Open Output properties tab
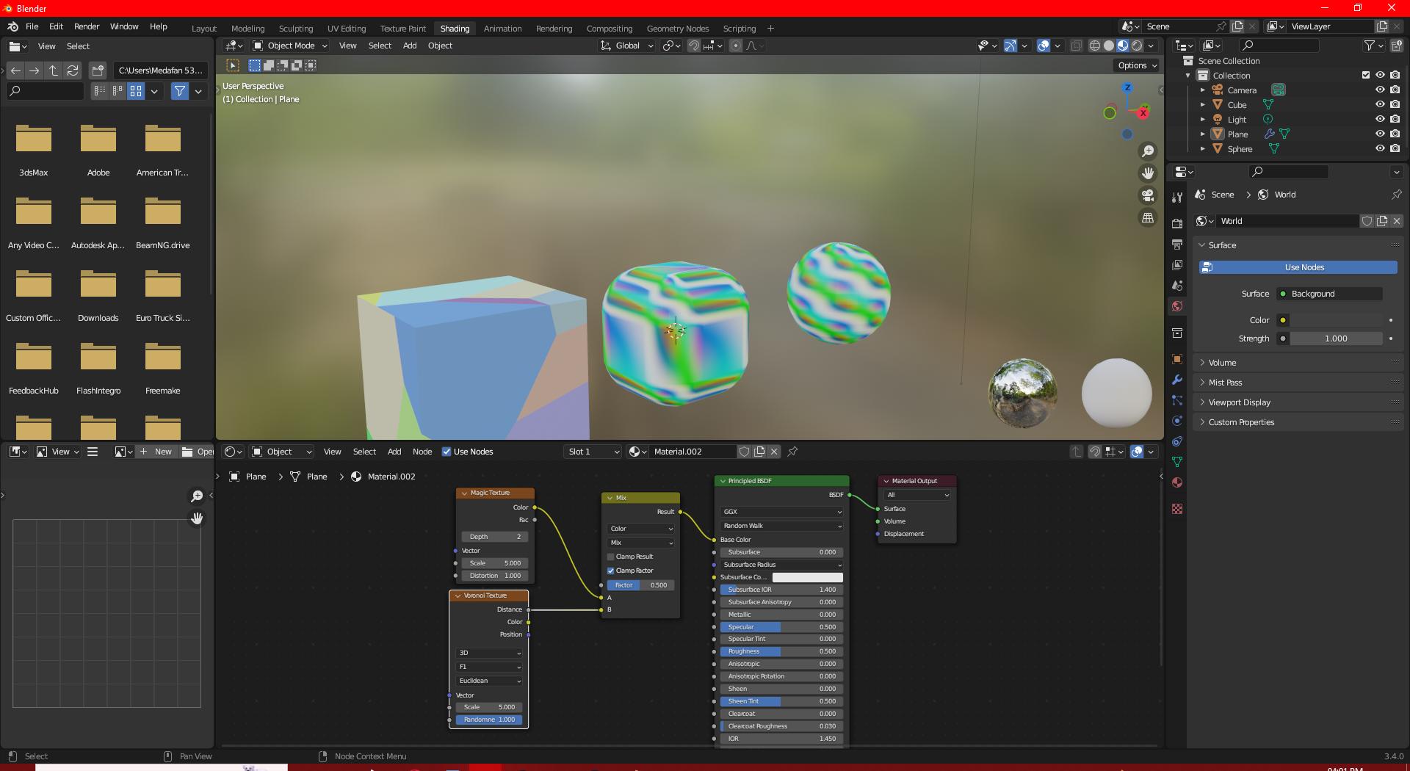This screenshot has width=1410, height=771. click(x=1177, y=245)
